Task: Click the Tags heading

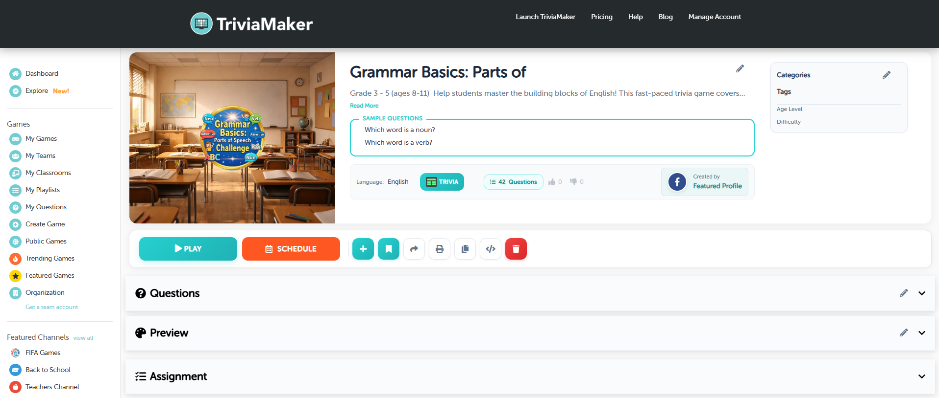Action: point(784,91)
